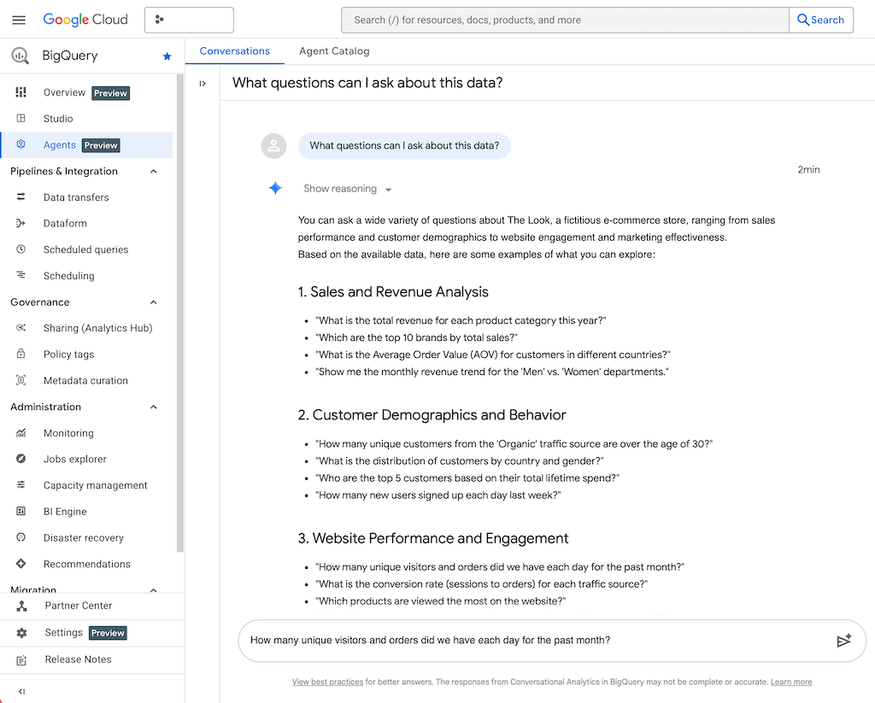Switch to the Agent Catalog tab
875x703 pixels.
pos(334,51)
